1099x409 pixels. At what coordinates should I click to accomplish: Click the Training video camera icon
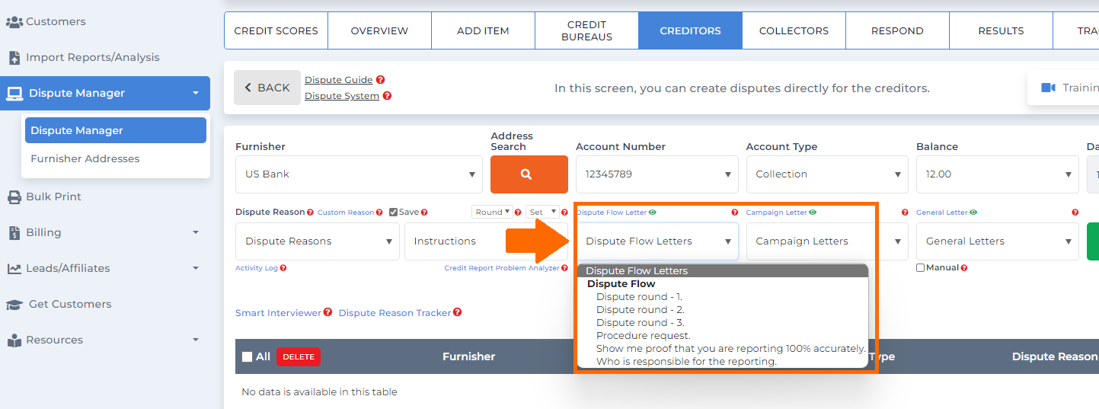coord(1049,88)
